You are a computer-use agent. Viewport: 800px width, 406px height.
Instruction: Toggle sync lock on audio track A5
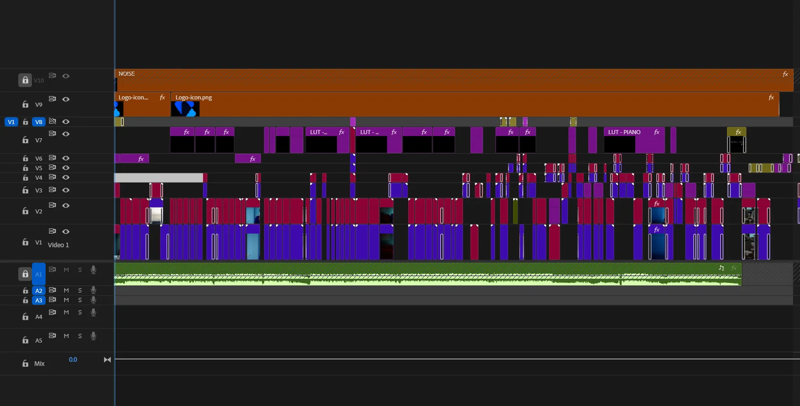pyautogui.click(x=52, y=336)
